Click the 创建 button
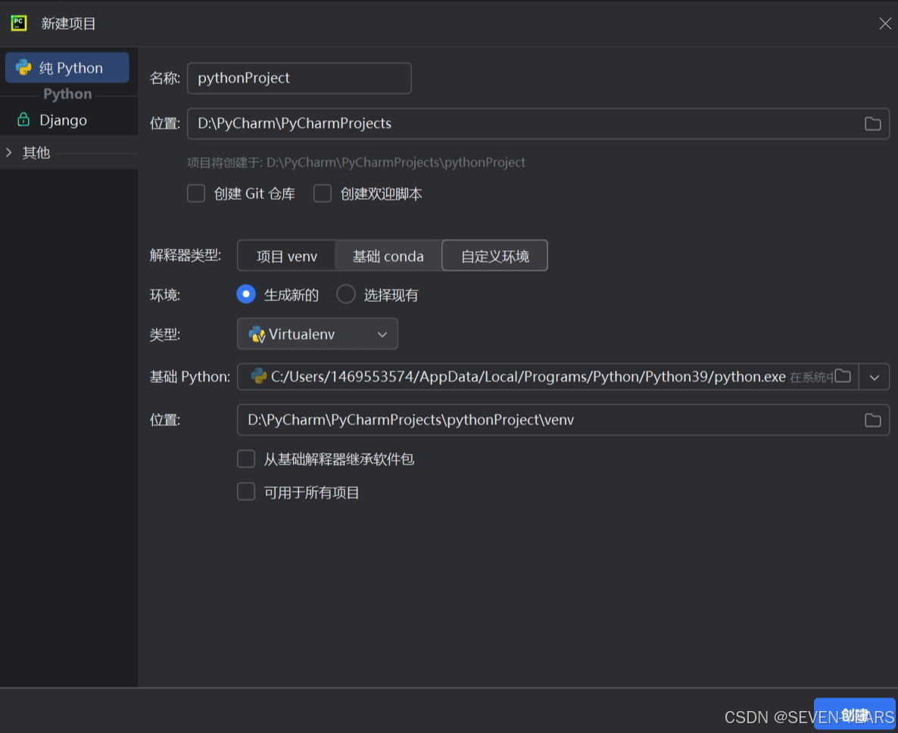 pos(855,713)
